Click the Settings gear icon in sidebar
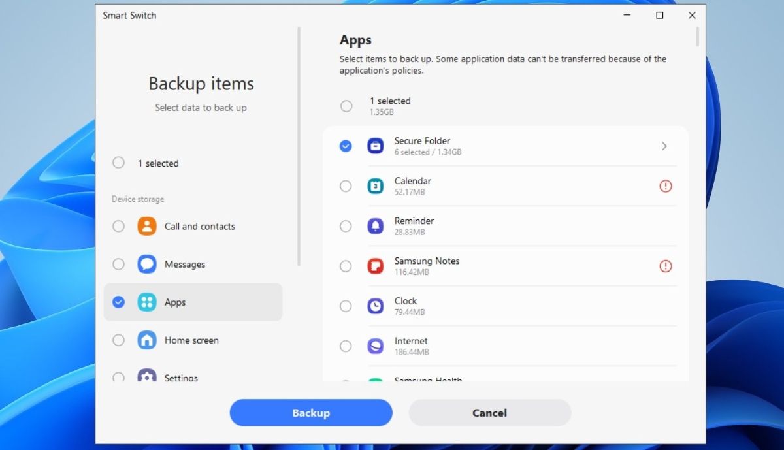The width and height of the screenshot is (784, 450). 147,376
